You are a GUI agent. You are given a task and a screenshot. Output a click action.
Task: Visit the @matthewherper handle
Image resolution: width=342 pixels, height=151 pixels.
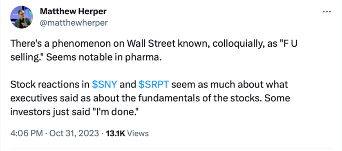coord(74,23)
